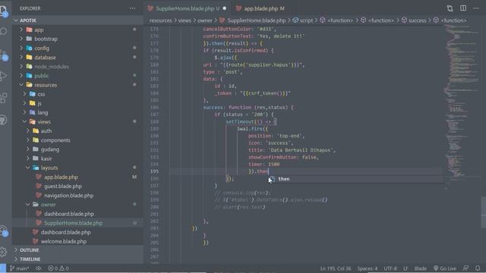The height and width of the screenshot is (273, 486).
Task: Open the Search activity bar icon
Action: 4,31
